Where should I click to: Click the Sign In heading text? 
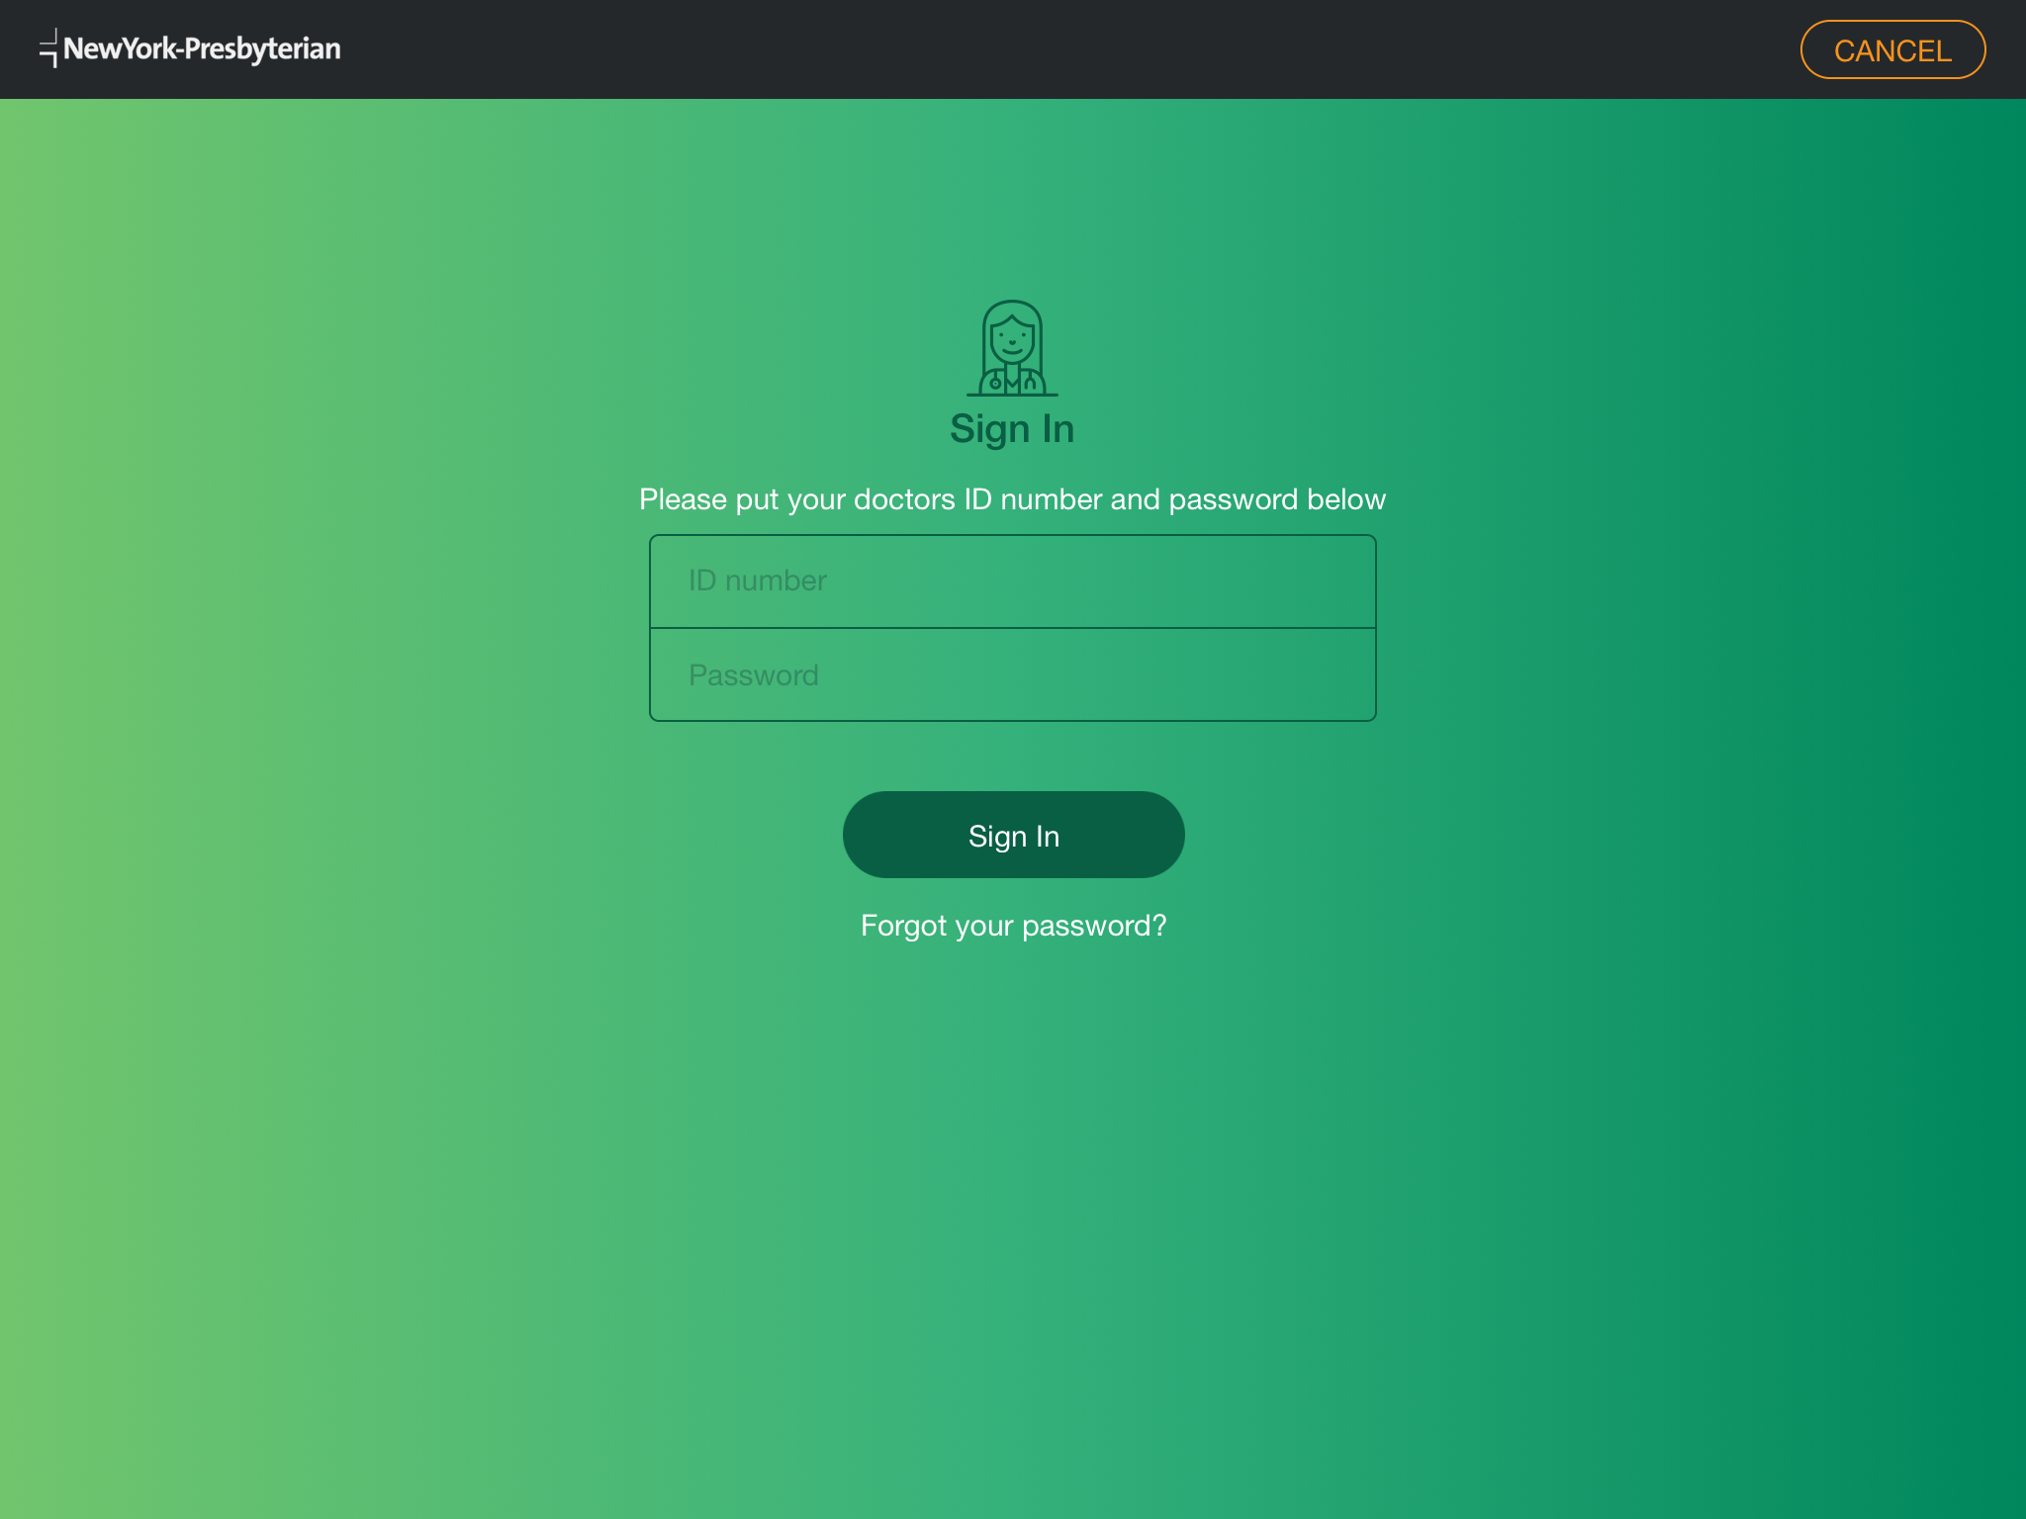coord(1012,429)
